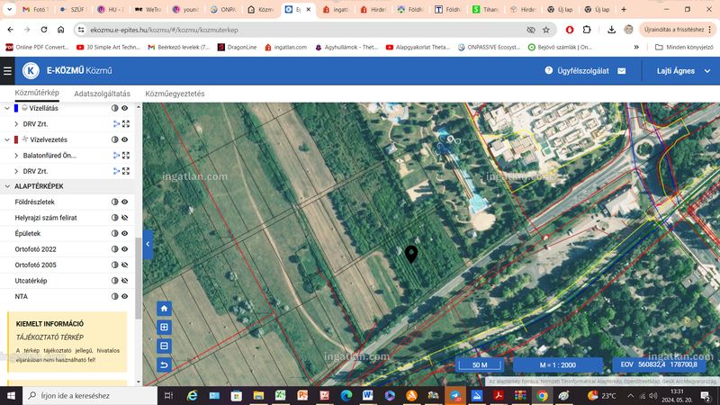Zoom out with the map minus button
Image resolution: width=720 pixels, height=405 pixels.
pos(164,346)
